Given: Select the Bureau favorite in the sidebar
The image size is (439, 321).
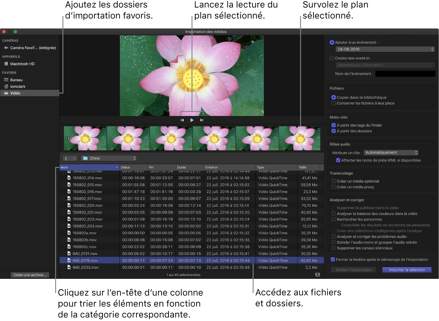Looking at the screenshot, I should 16,80.
